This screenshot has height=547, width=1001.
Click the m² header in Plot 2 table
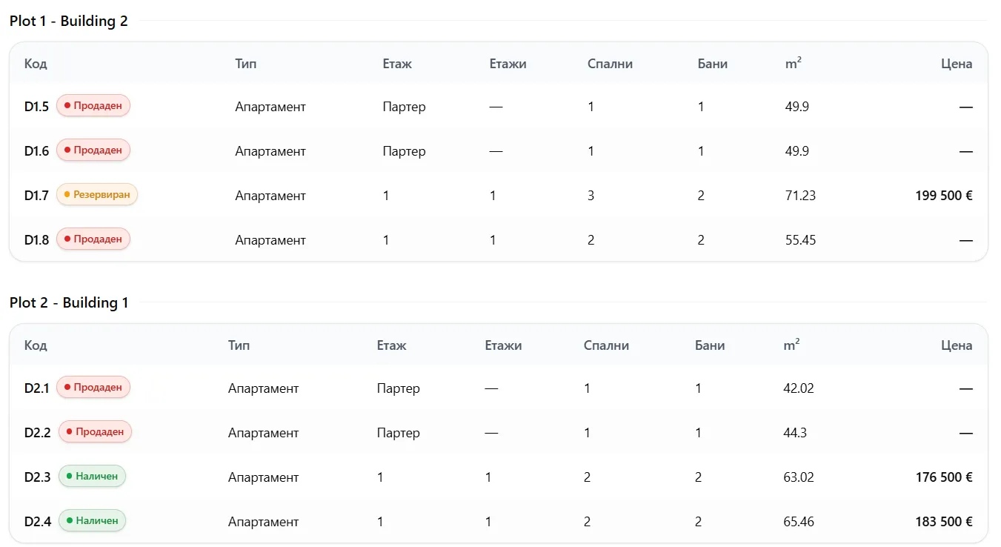pyautogui.click(x=791, y=345)
